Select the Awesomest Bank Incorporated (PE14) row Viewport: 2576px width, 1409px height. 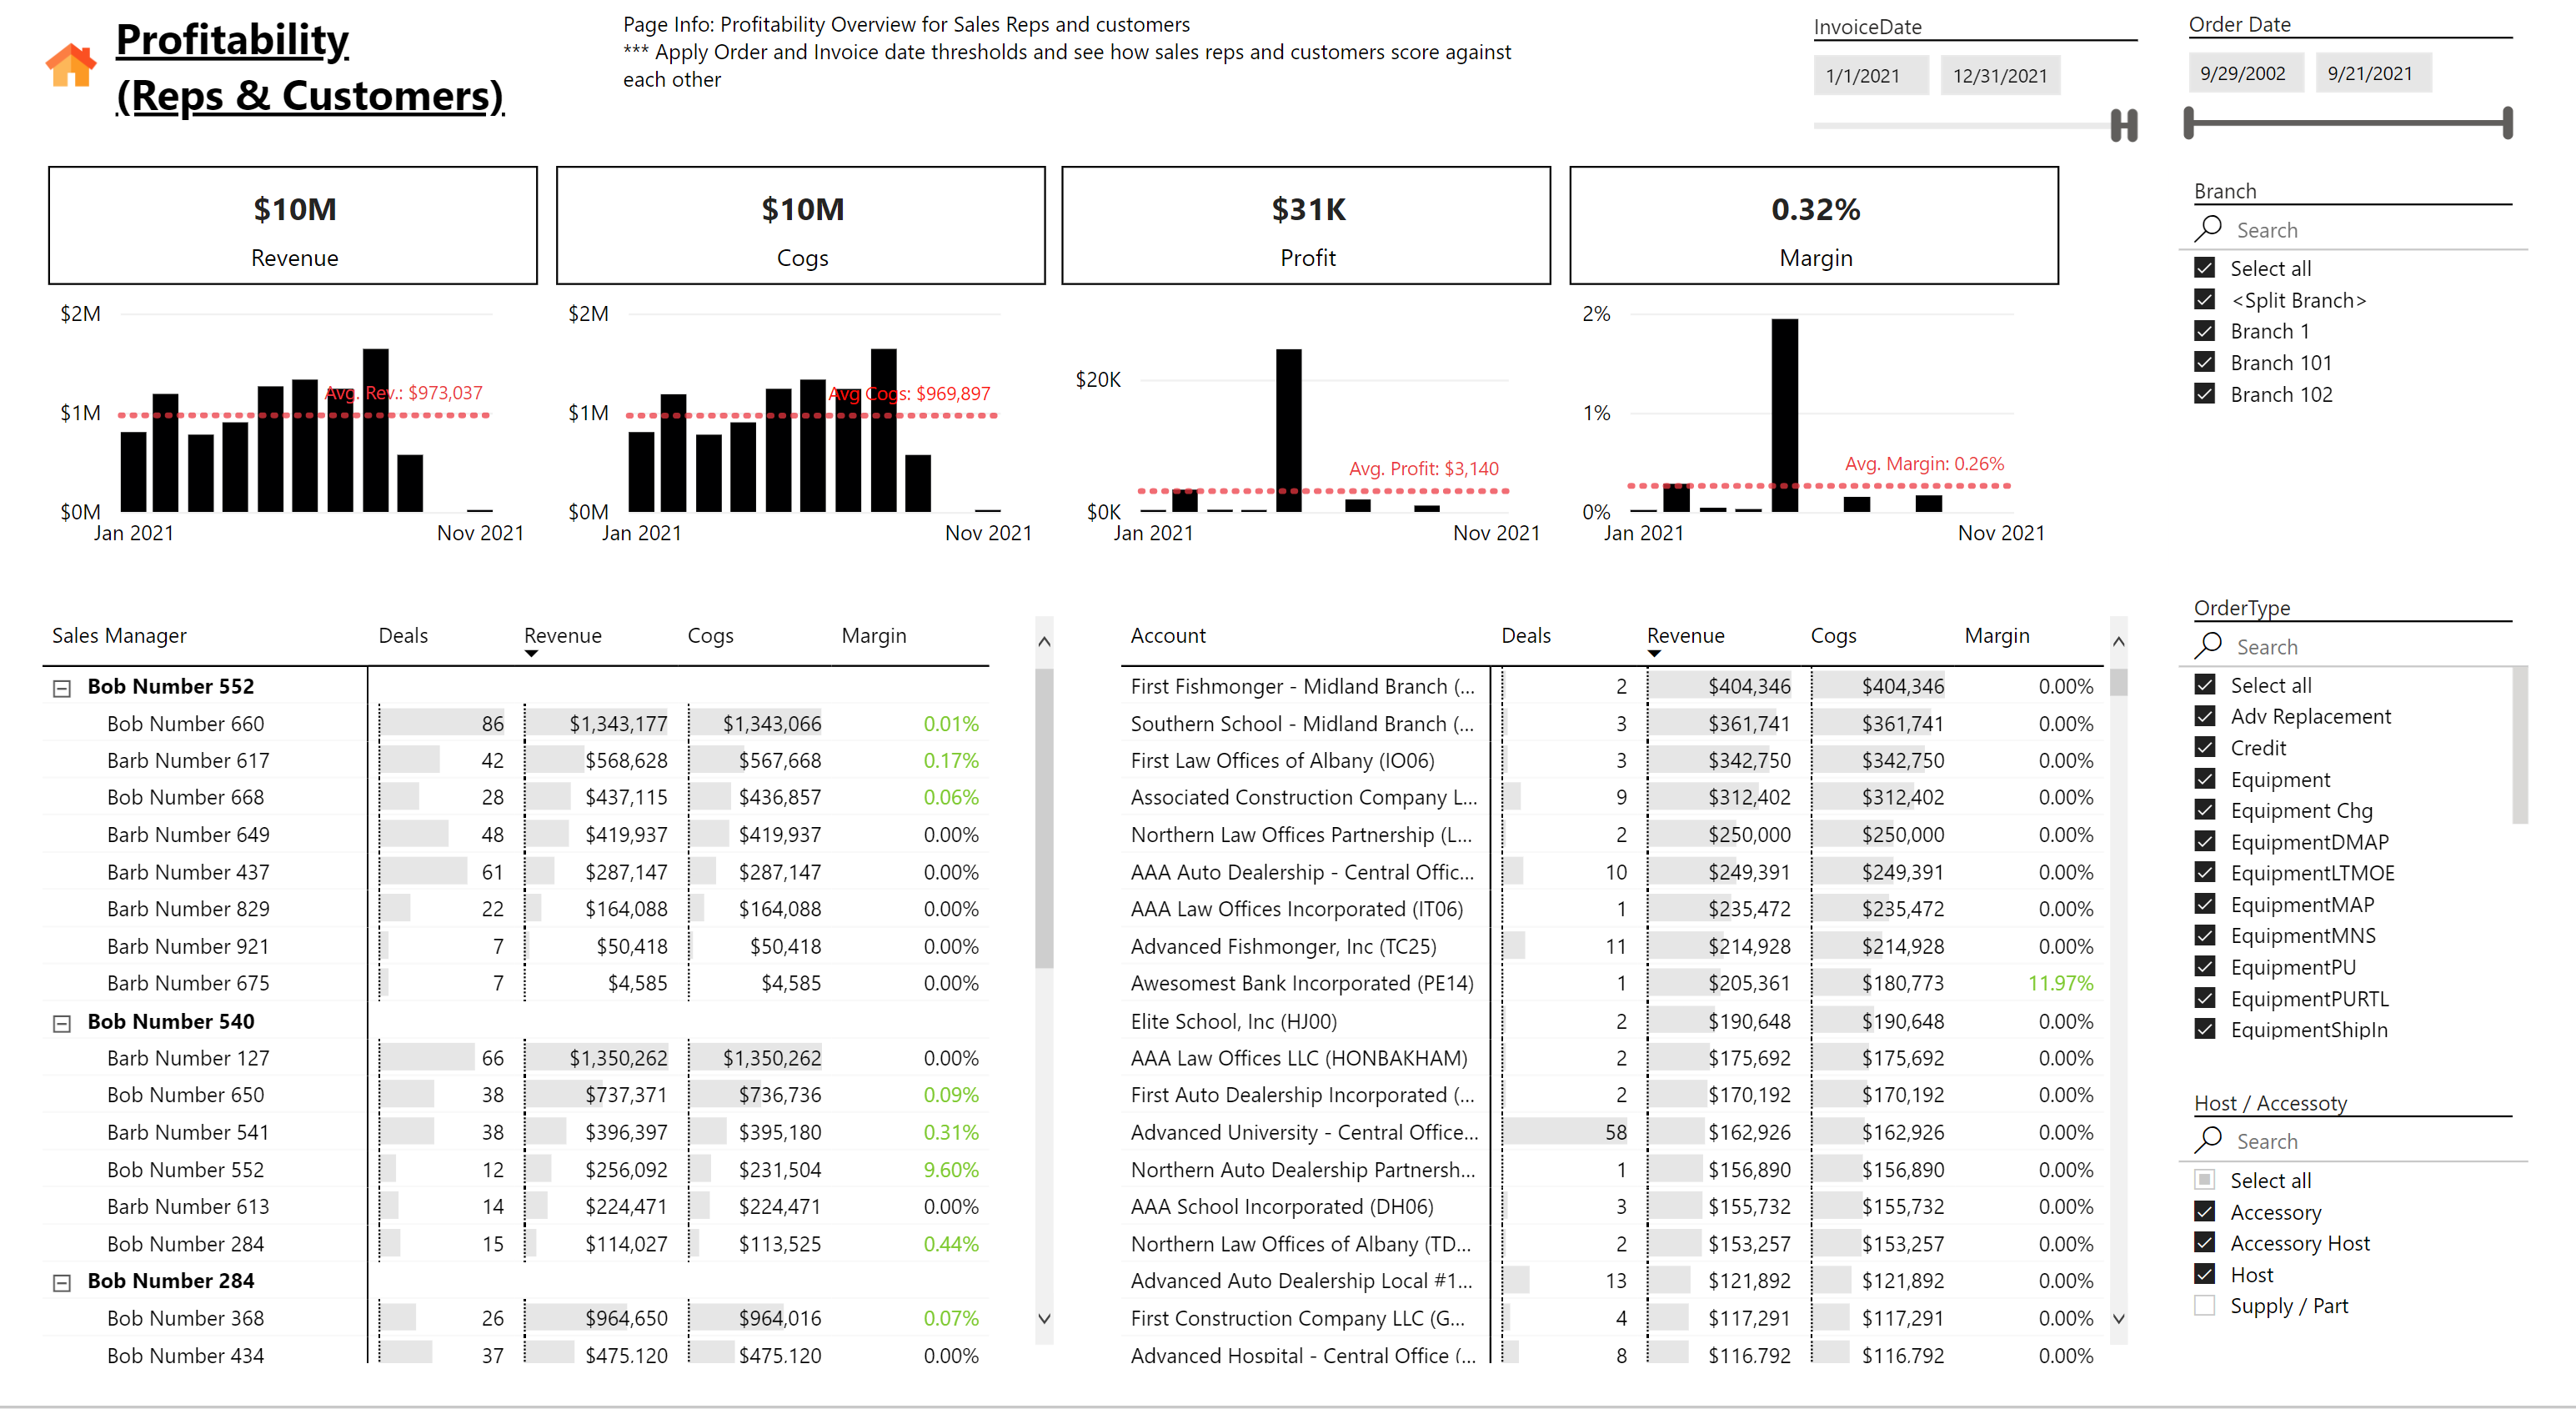pyautogui.click(x=1611, y=983)
